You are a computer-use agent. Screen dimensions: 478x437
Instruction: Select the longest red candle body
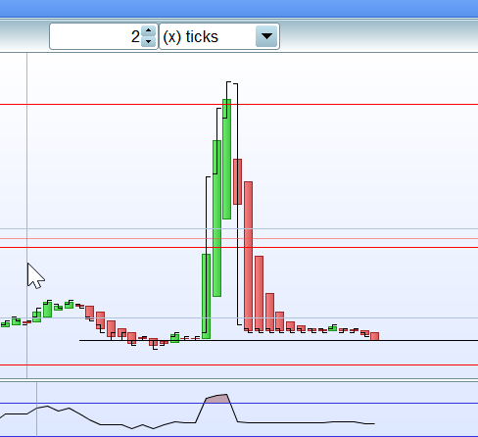pos(248,256)
